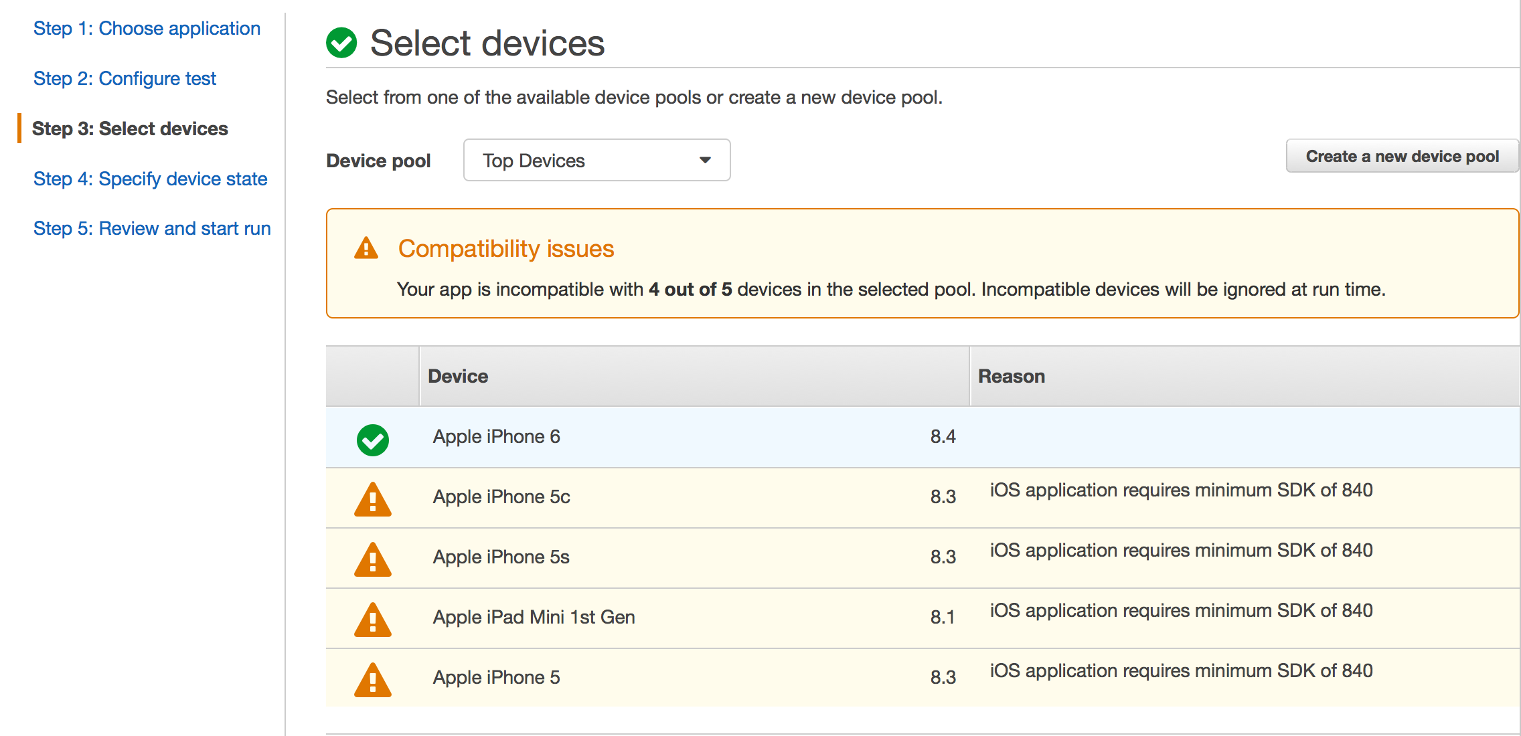Click warning icon next to Apple iPhone 5
Viewport: 1521px width, 736px height.
click(x=373, y=680)
